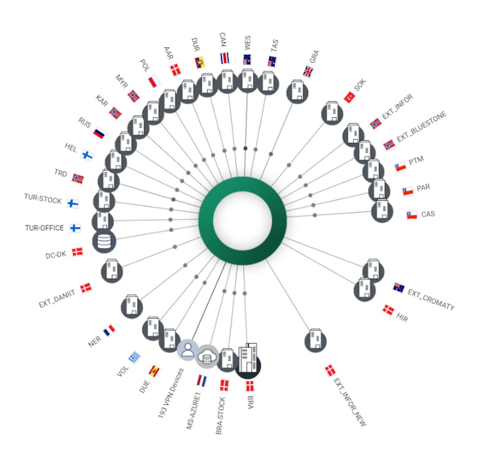Viewport: 499px width, 464px height.
Task: Click the CAN site building node
Action: coord(228,81)
